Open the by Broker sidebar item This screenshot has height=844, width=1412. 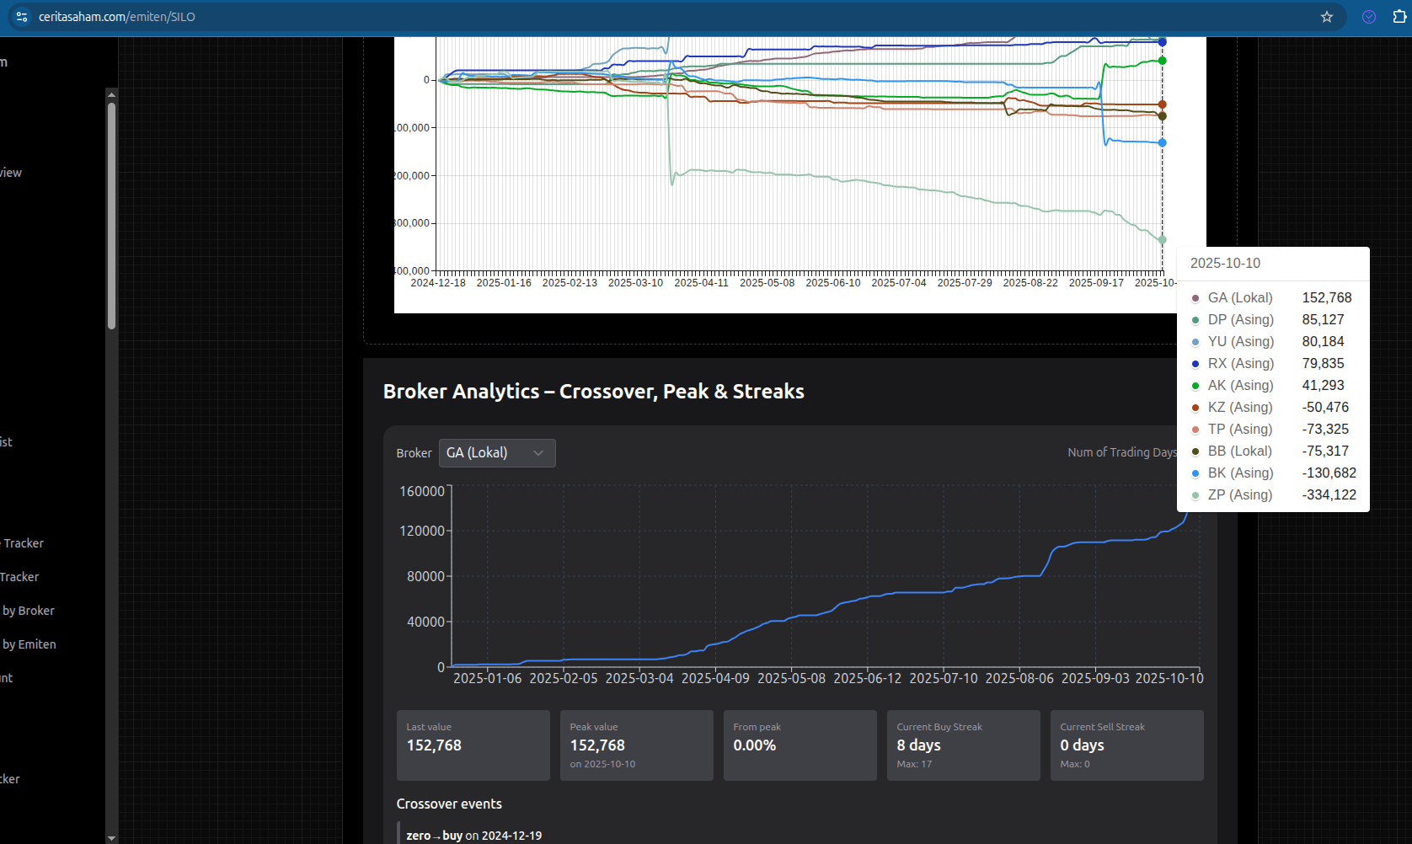pyautogui.click(x=28, y=611)
